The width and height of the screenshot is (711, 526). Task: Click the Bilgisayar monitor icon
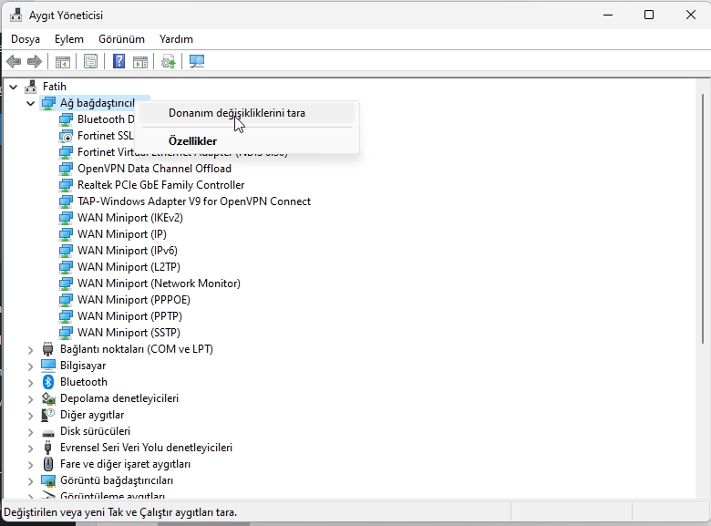coord(48,365)
